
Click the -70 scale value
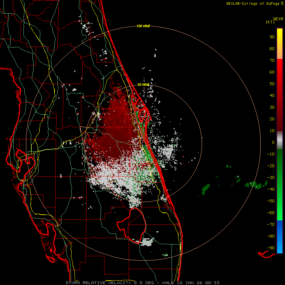[x=271, y=225]
